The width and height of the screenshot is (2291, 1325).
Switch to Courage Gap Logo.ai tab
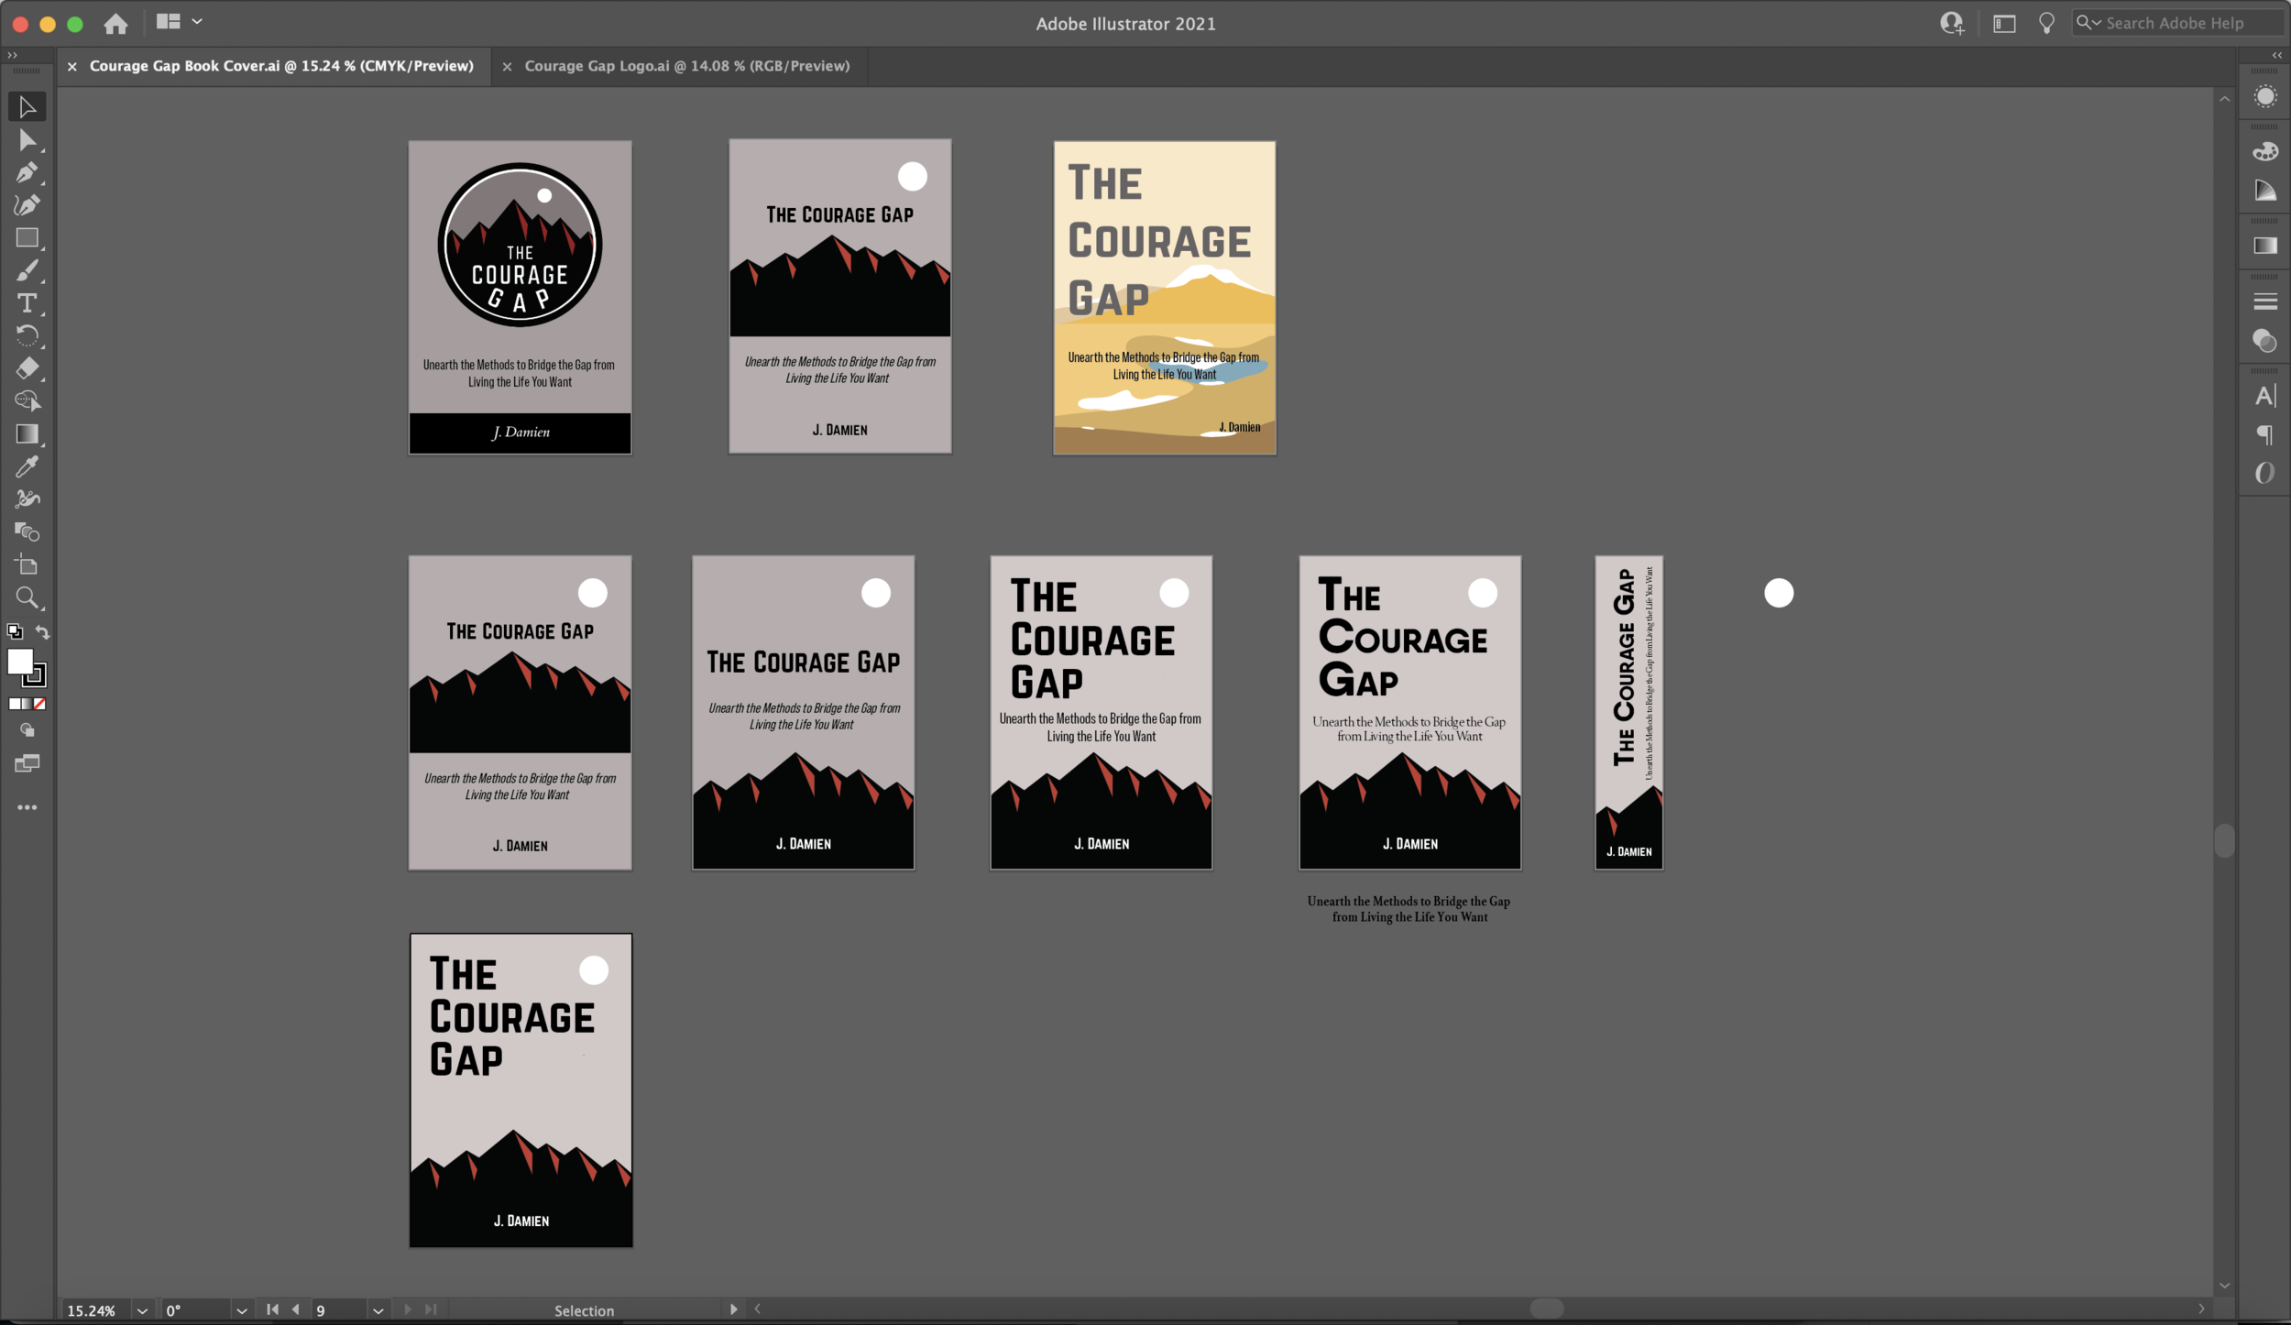[x=686, y=66]
